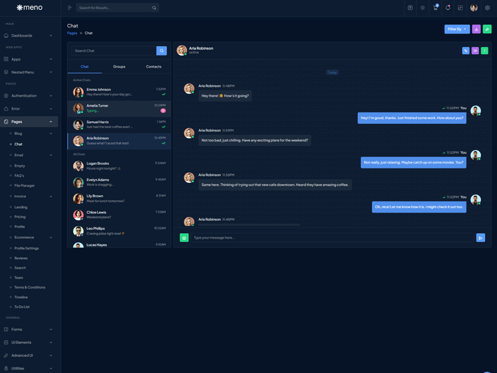497x373 pixels.
Task: Open the notifications bell
Action: tap(448, 8)
